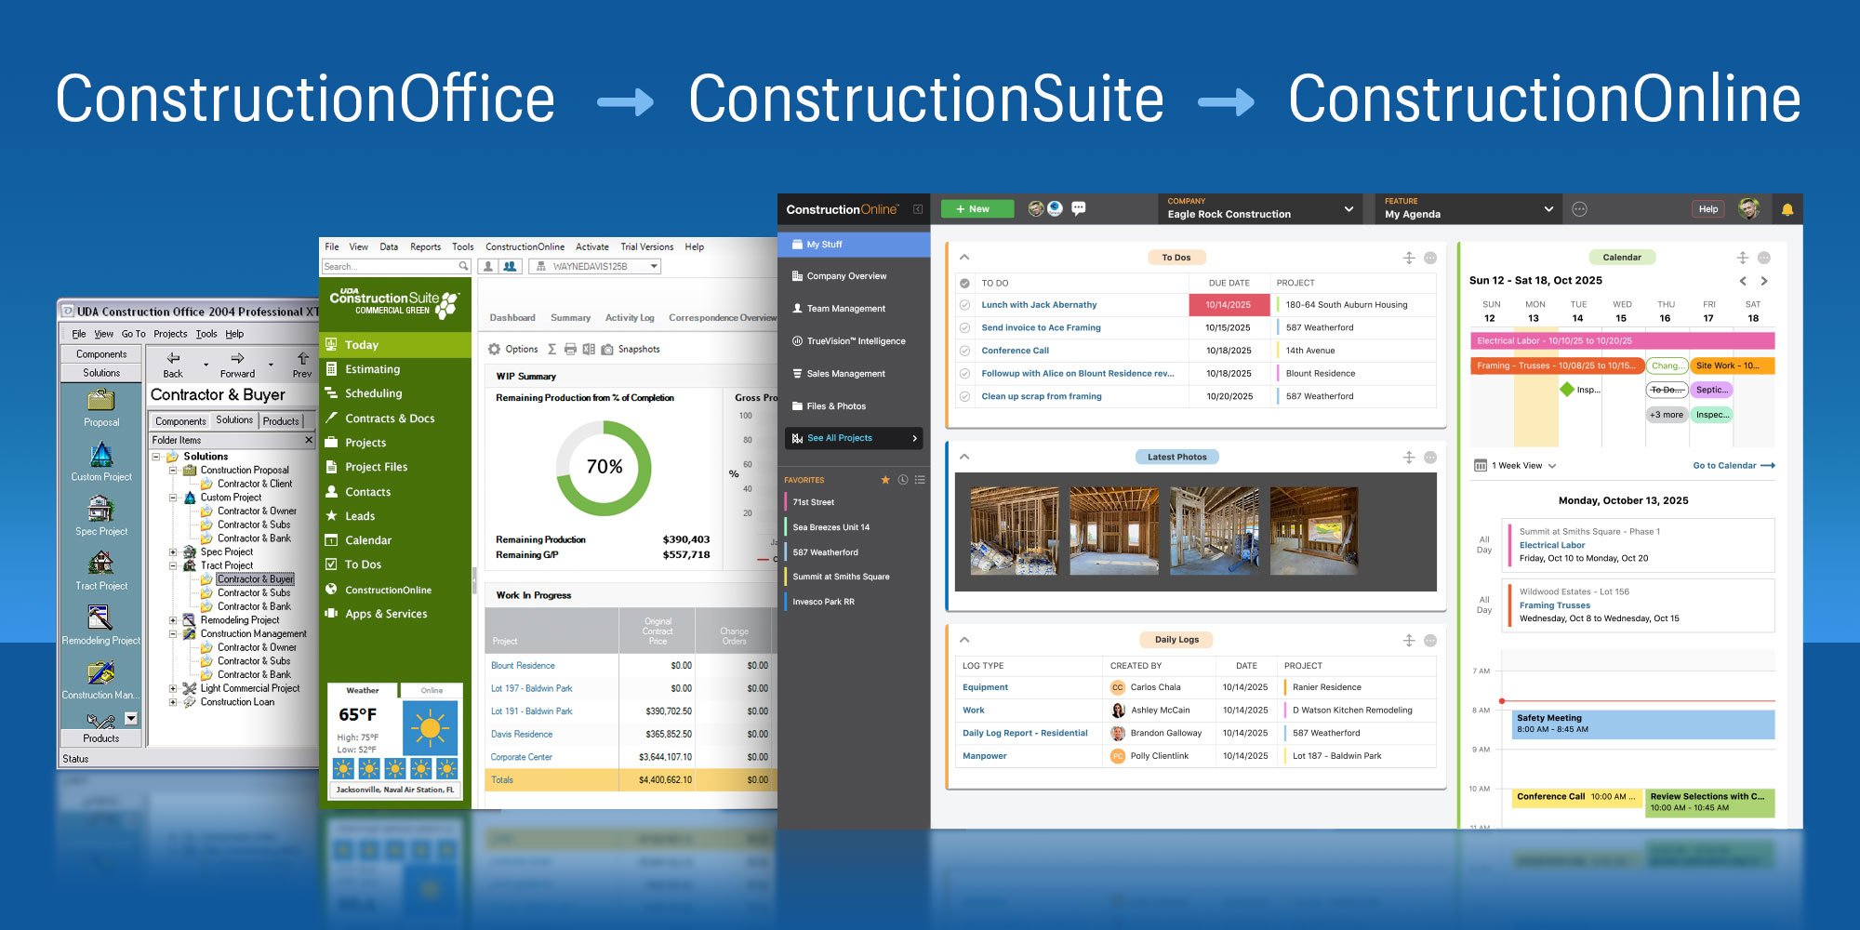Image resolution: width=1860 pixels, height=930 pixels.
Task: Open the Company dropdown Eagle Rock Construction
Action: click(x=1262, y=208)
